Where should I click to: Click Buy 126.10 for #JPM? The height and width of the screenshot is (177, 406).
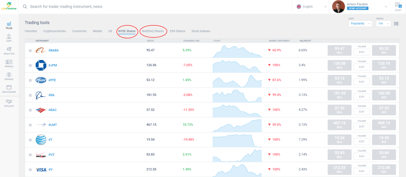384,65
